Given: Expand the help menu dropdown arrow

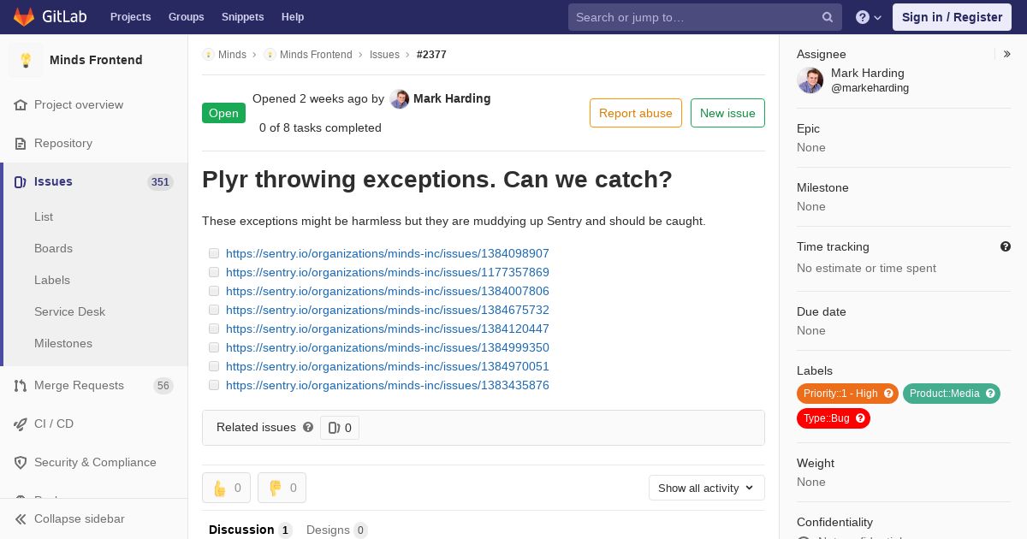Looking at the screenshot, I should point(876,17).
